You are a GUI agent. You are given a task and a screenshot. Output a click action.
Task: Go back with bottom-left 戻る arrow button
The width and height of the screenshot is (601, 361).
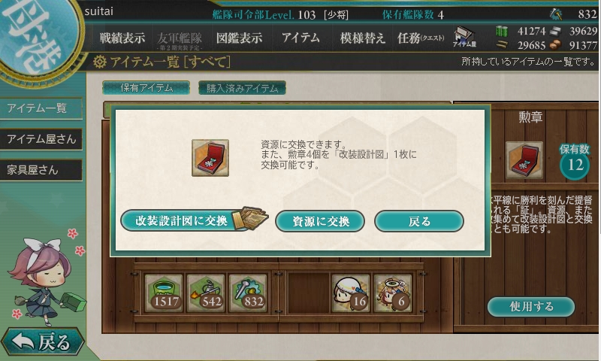pos(42,341)
